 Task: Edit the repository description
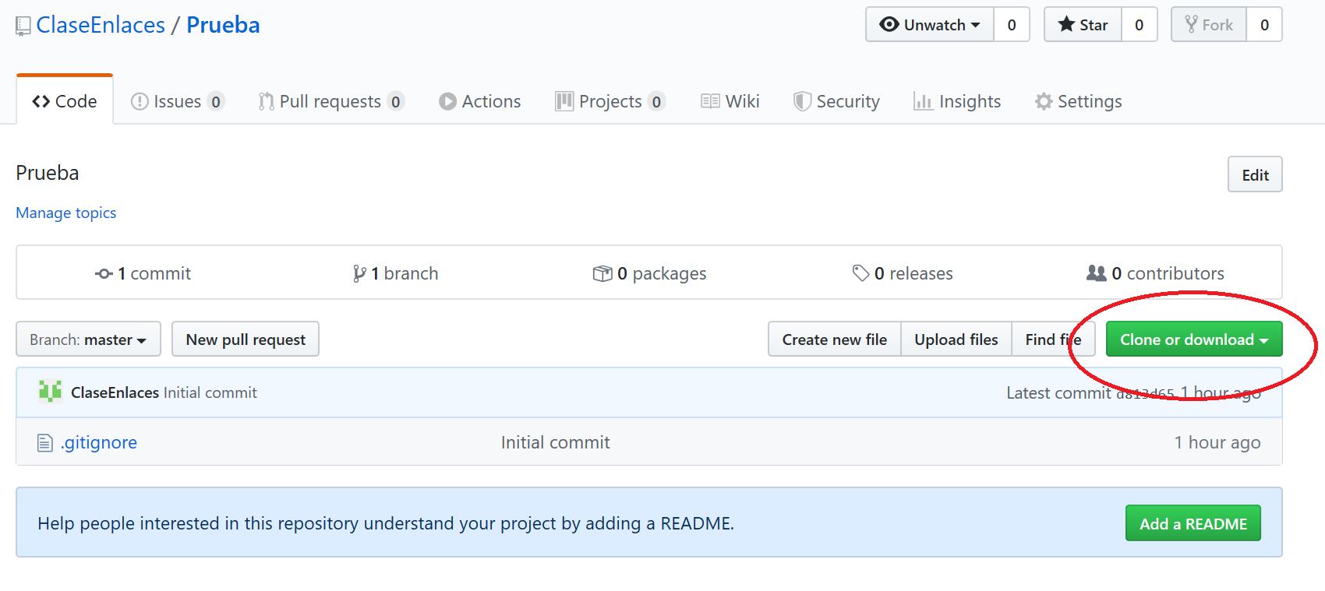point(1255,174)
